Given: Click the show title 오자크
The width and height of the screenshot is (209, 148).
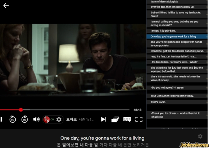Looking at the screenshot, I should (71, 119).
